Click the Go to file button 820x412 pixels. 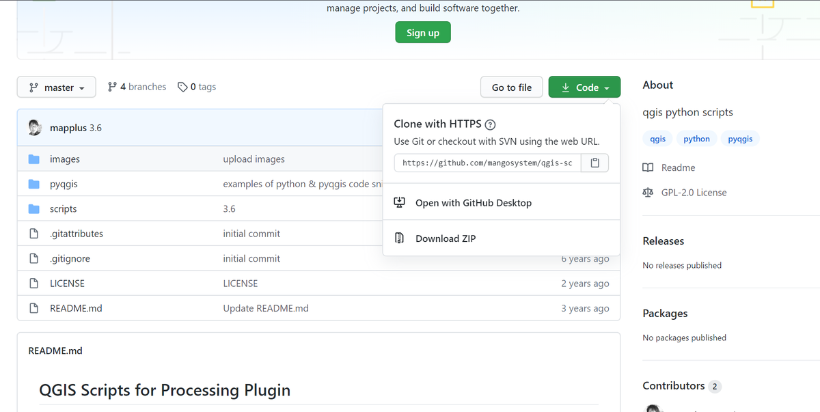511,87
